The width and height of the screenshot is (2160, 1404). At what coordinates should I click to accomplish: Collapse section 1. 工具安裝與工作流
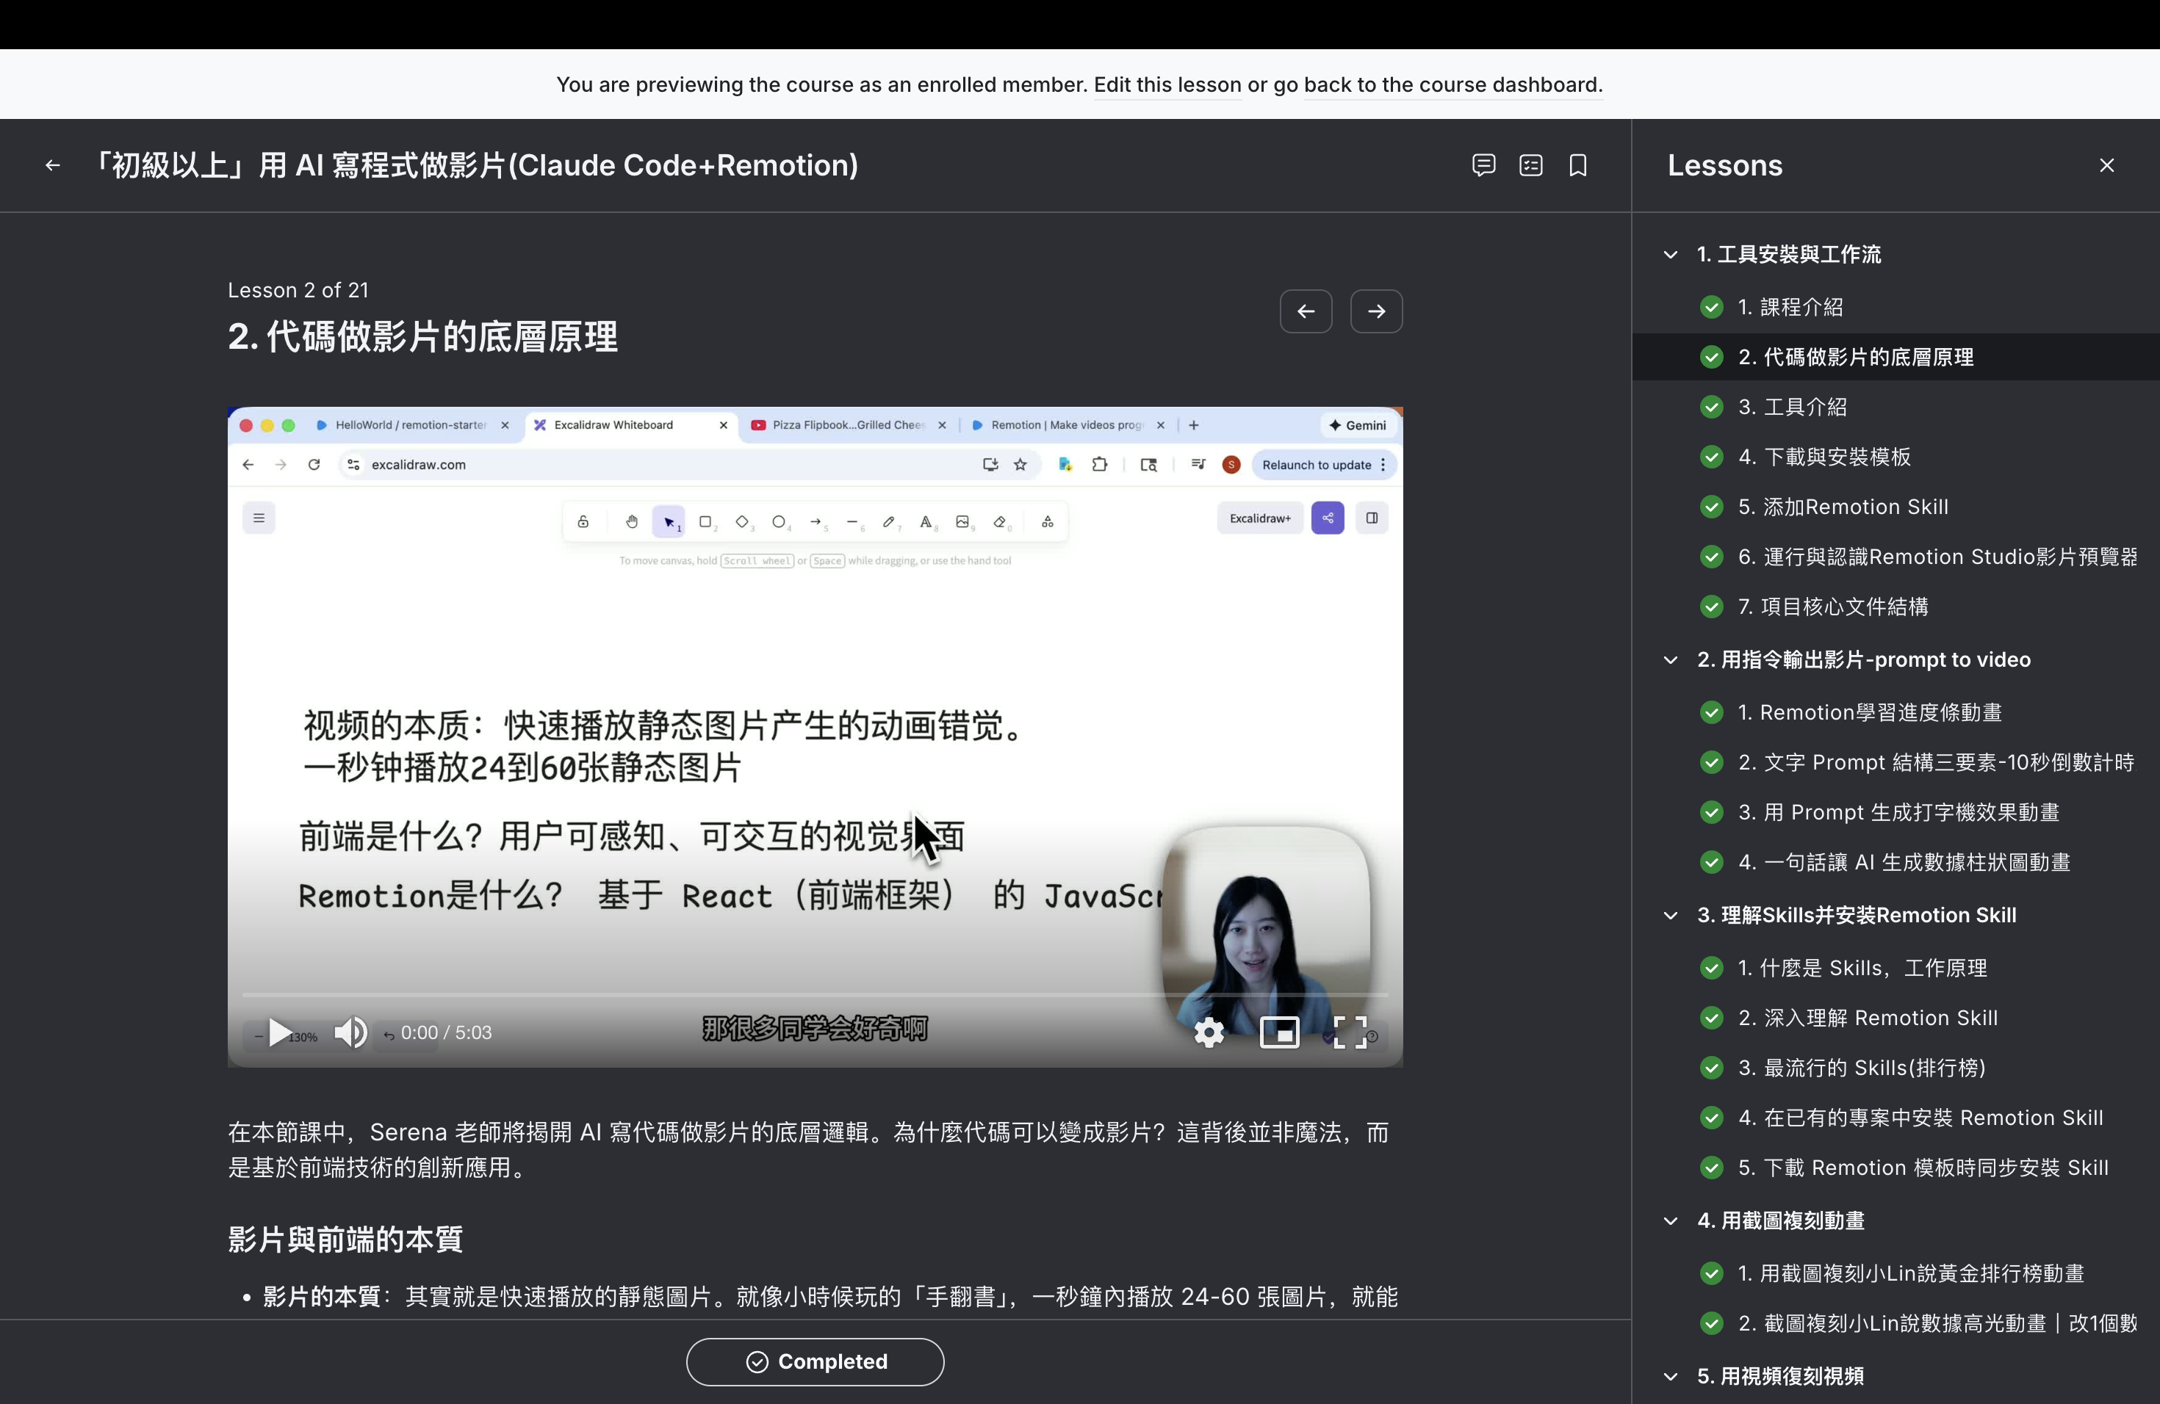tap(1670, 255)
